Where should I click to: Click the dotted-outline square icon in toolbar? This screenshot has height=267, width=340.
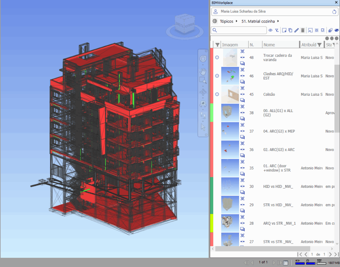(x=323, y=30)
